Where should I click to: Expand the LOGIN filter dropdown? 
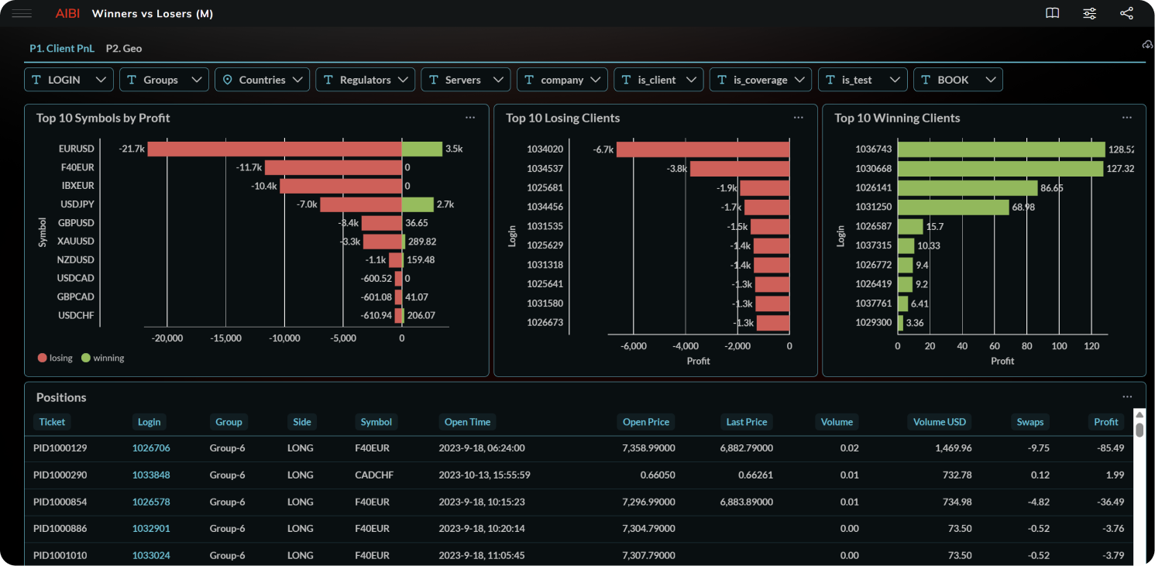tap(69, 80)
